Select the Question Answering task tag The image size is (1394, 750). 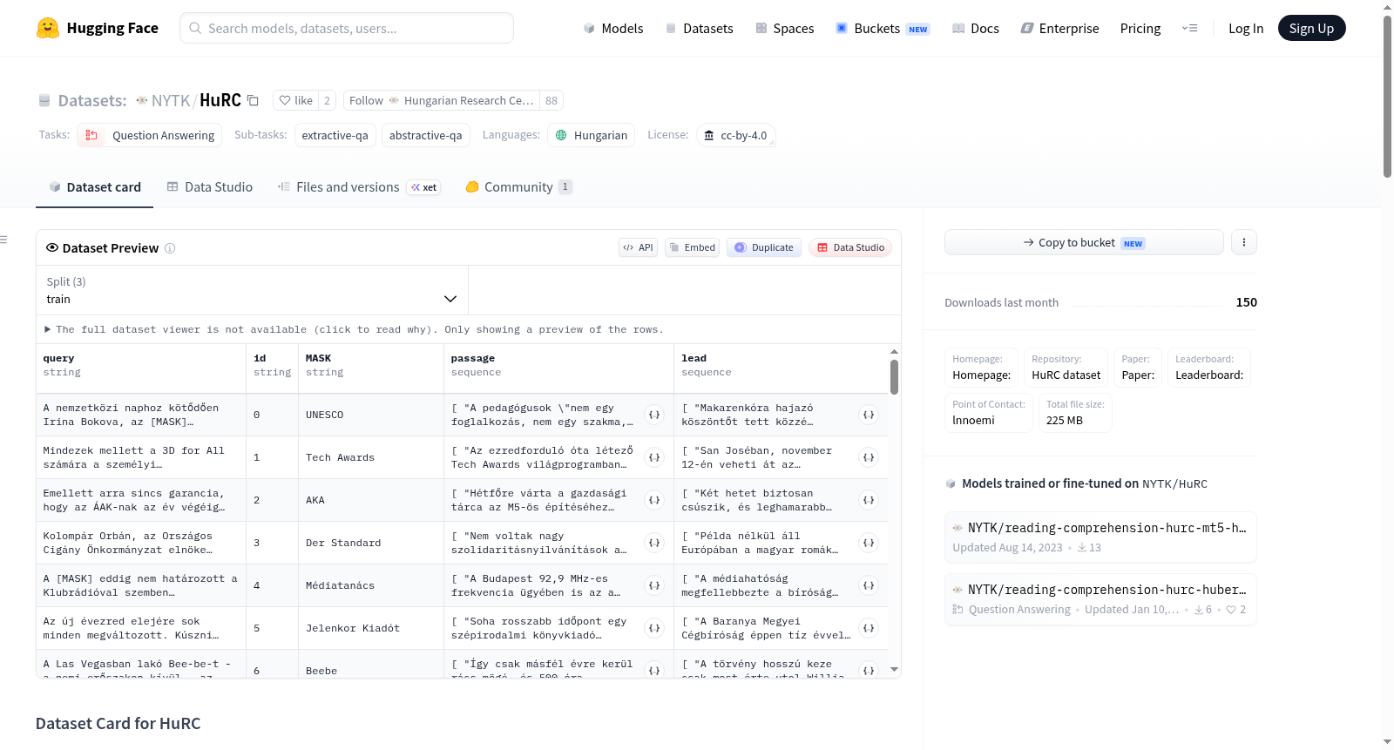149,135
